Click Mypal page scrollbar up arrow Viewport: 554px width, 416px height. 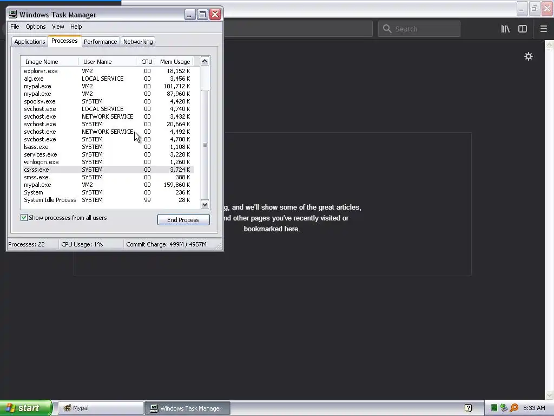point(549,44)
